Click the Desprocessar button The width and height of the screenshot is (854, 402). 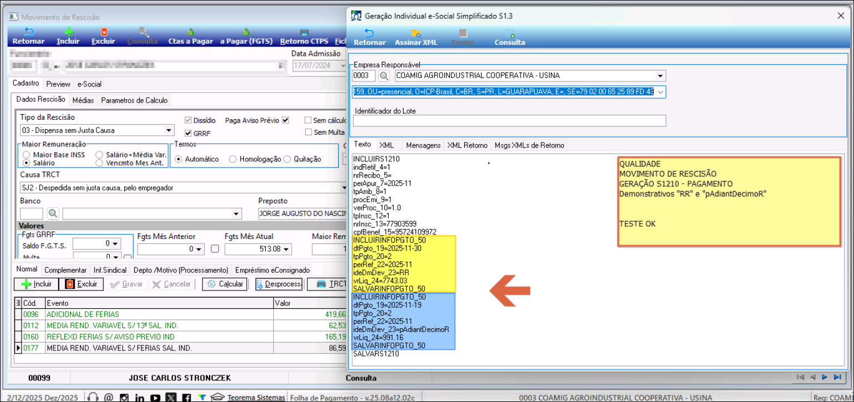pyautogui.click(x=278, y=284)
